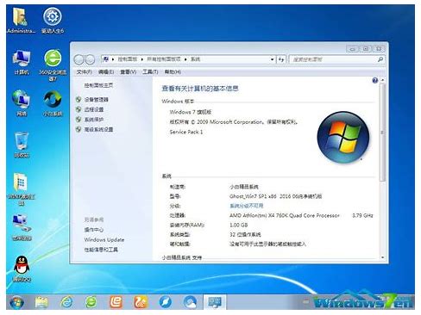Click the AMD Athlon X4 760K processor text
Screen dimensions: 421x315
(285, 215)
